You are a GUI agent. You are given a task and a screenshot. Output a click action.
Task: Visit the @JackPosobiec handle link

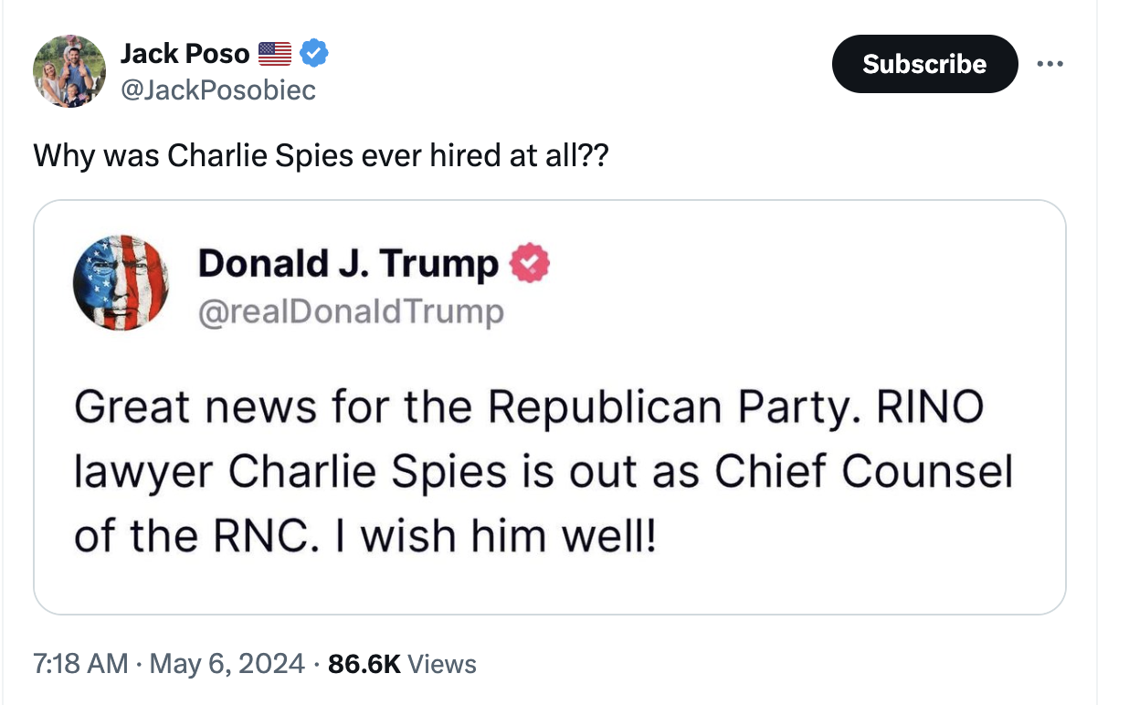217,89
